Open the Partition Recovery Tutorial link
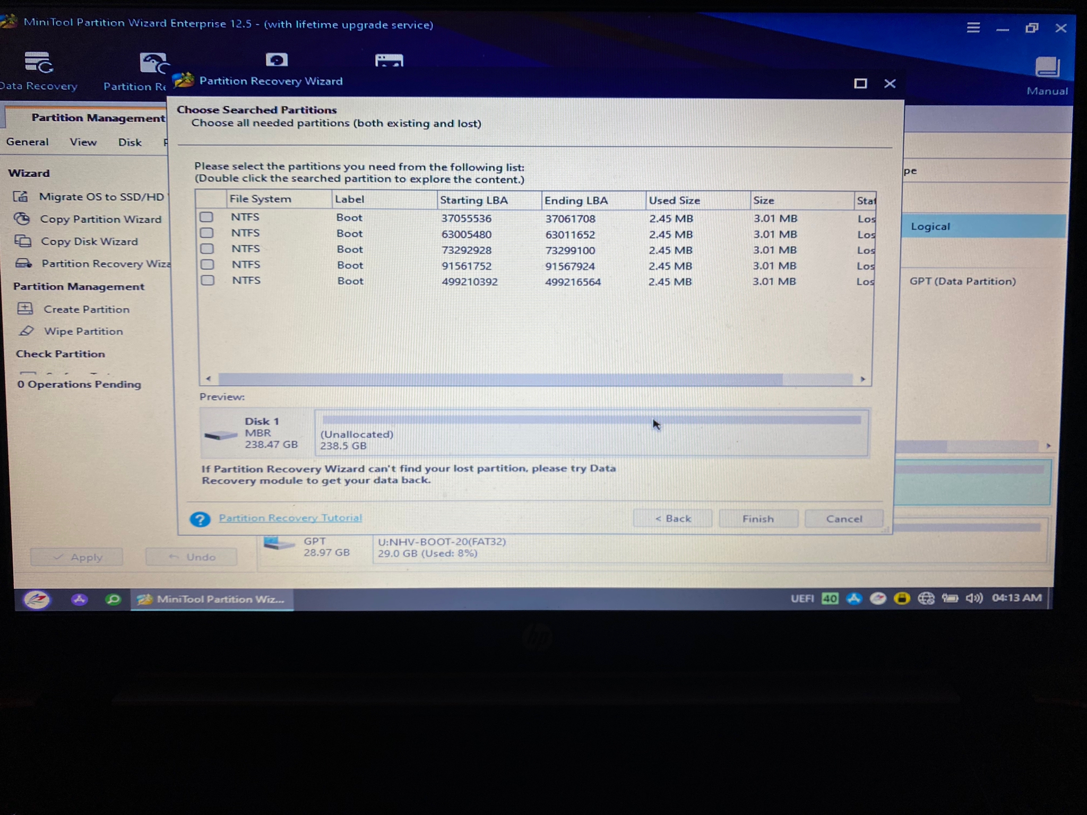Screen dimensions: 1087x815 point(290,518)
